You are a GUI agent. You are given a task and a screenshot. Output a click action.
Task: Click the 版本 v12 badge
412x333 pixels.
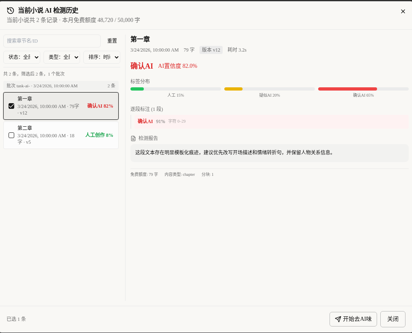pos(212,50)
